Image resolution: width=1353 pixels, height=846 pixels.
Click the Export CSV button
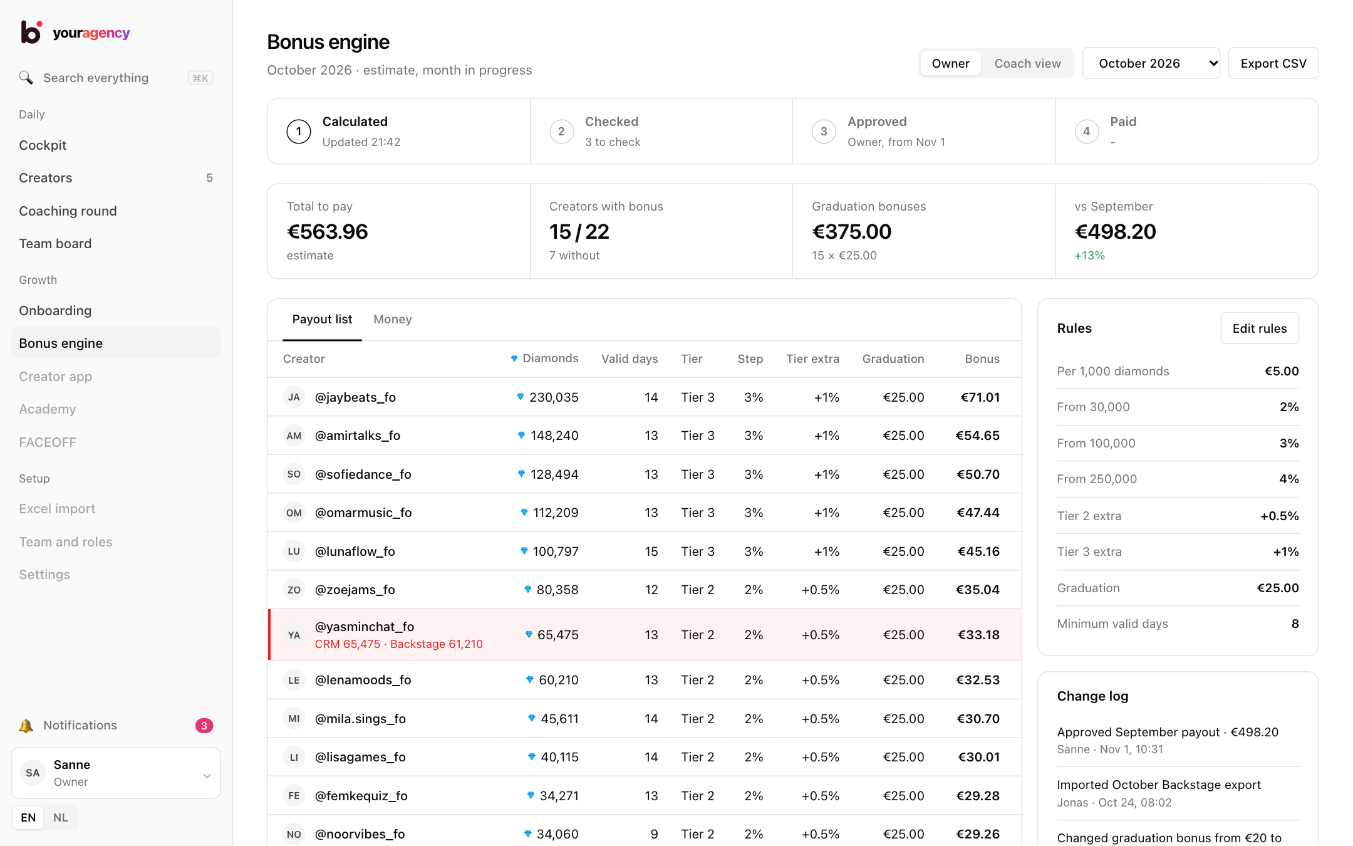pos(1273,63)
